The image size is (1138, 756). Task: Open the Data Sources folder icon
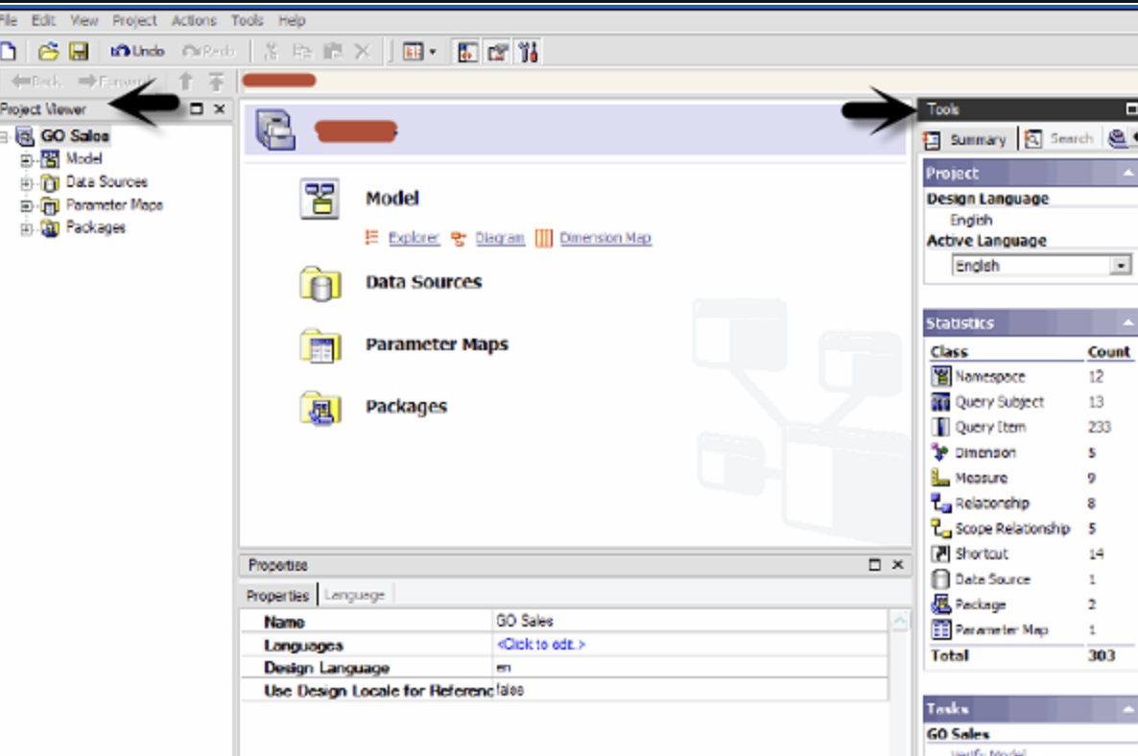pos(319,283)
